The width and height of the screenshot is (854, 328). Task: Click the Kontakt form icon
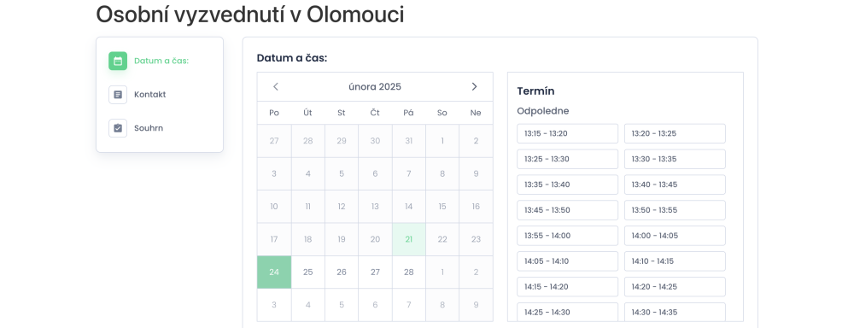118,95
